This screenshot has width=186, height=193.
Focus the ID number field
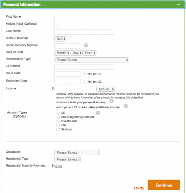84,67
